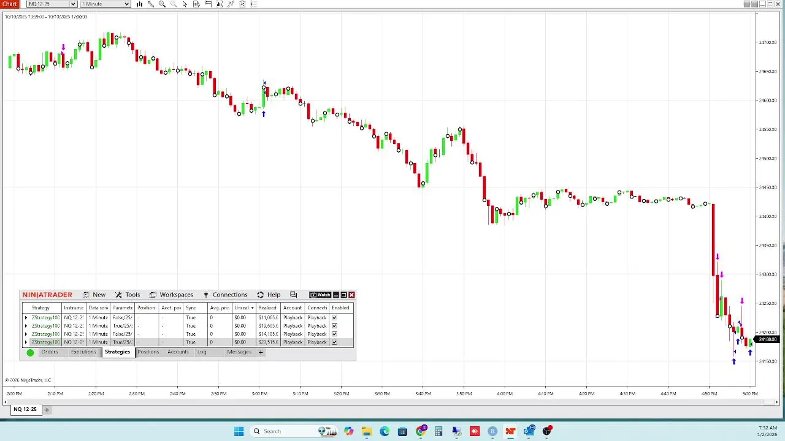Uncheck Enabled for the $23,515 strategy row

coord(334,342)
